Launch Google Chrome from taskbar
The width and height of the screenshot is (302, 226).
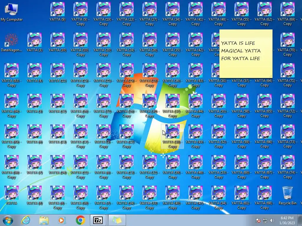click(80, 220)
